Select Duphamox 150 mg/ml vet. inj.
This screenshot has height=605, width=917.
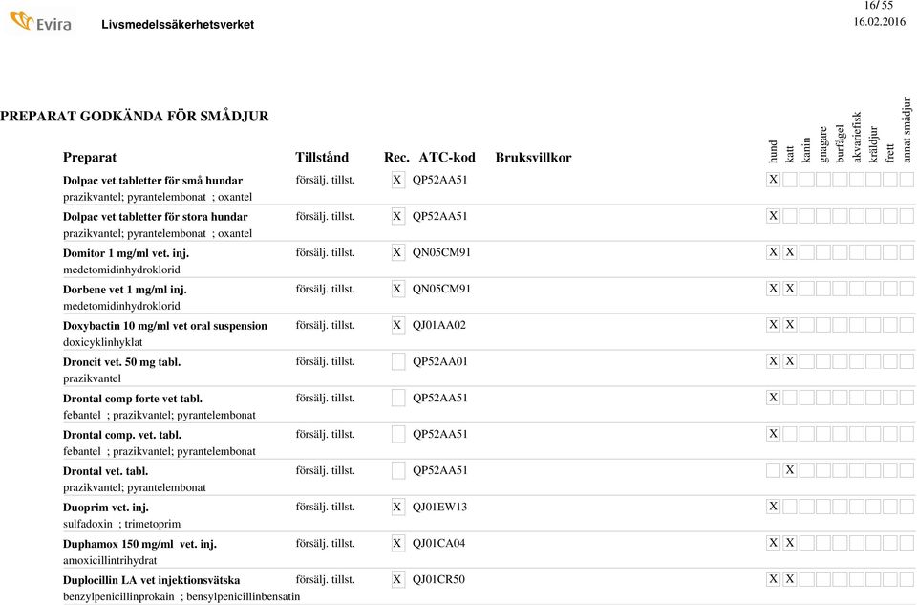[139, 544]
